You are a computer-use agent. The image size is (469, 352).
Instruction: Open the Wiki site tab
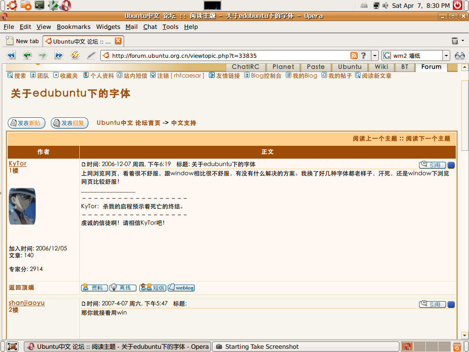coord(382,67)
